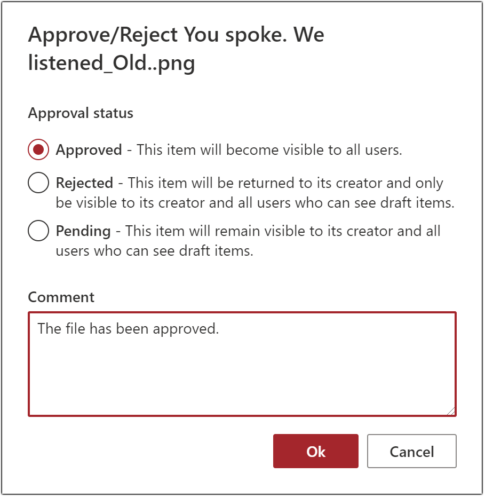
Task: Choose the Pending radio button
Action: 38,231
